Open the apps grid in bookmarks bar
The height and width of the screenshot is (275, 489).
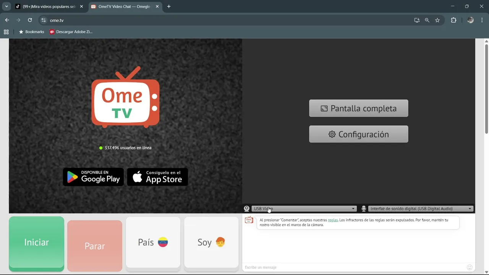(6, 32)
